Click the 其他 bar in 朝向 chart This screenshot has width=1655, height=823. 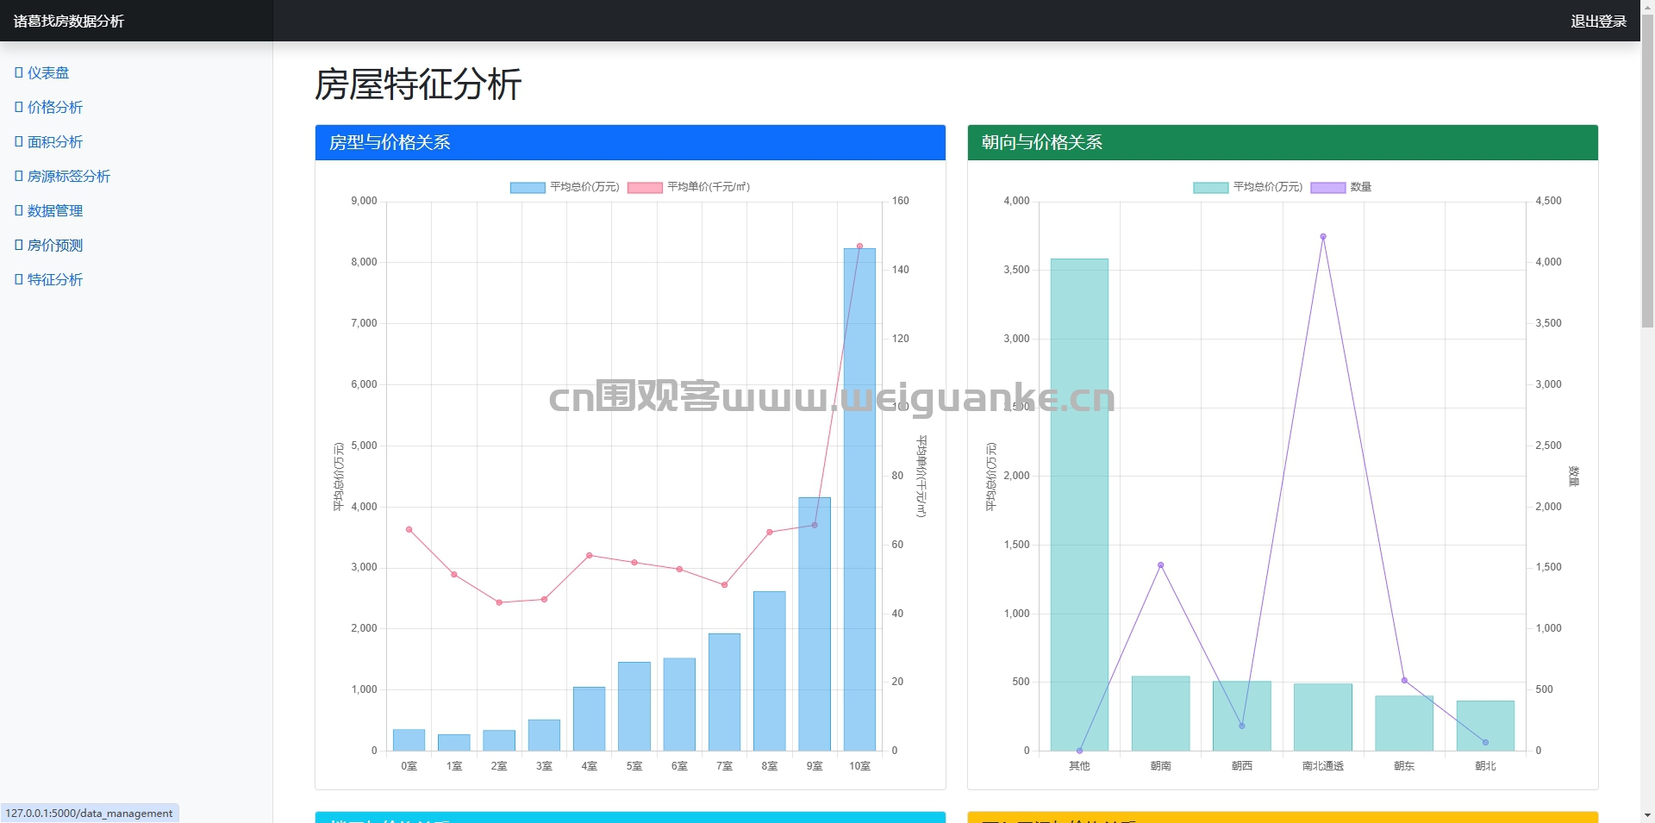pyautogui.click(x=1079, y=504)
